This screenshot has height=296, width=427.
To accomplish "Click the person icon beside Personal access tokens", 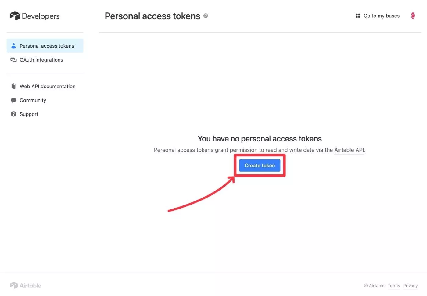I will coord(13,46).
